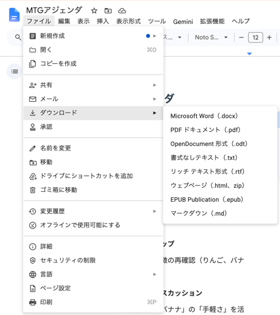
Task: Click the font size field showing 12
Action: coord(255,37)
